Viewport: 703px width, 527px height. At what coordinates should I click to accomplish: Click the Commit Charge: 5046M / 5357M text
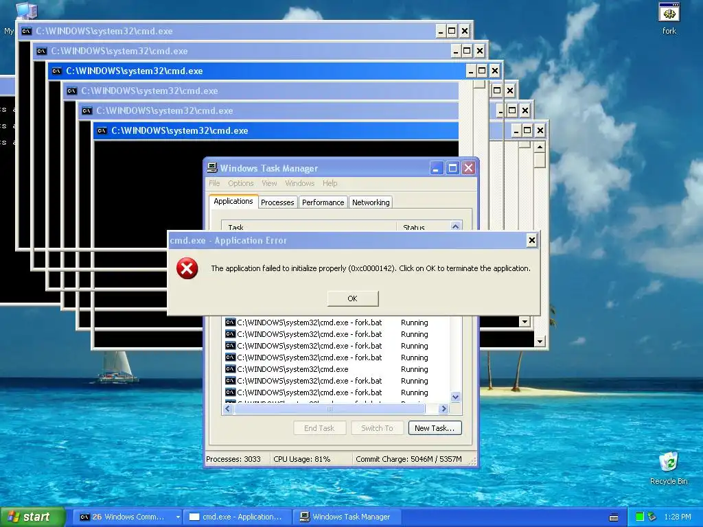point(408,459)
